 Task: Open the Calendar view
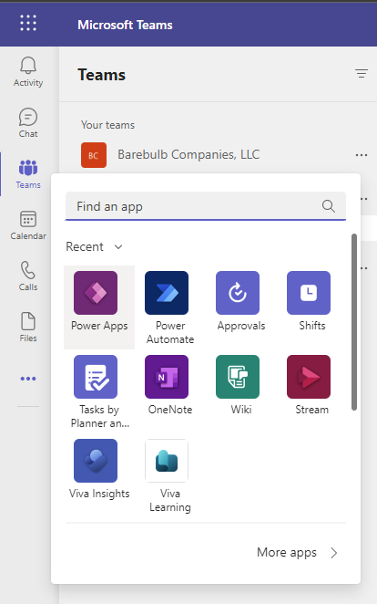tap(28, 225)
